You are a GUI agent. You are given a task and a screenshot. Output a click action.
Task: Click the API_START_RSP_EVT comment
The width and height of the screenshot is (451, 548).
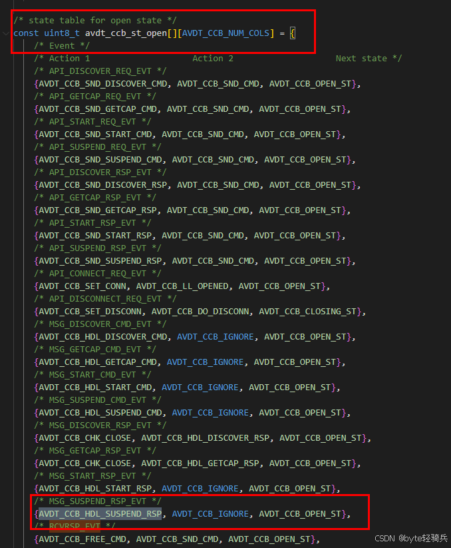point(92,223)
